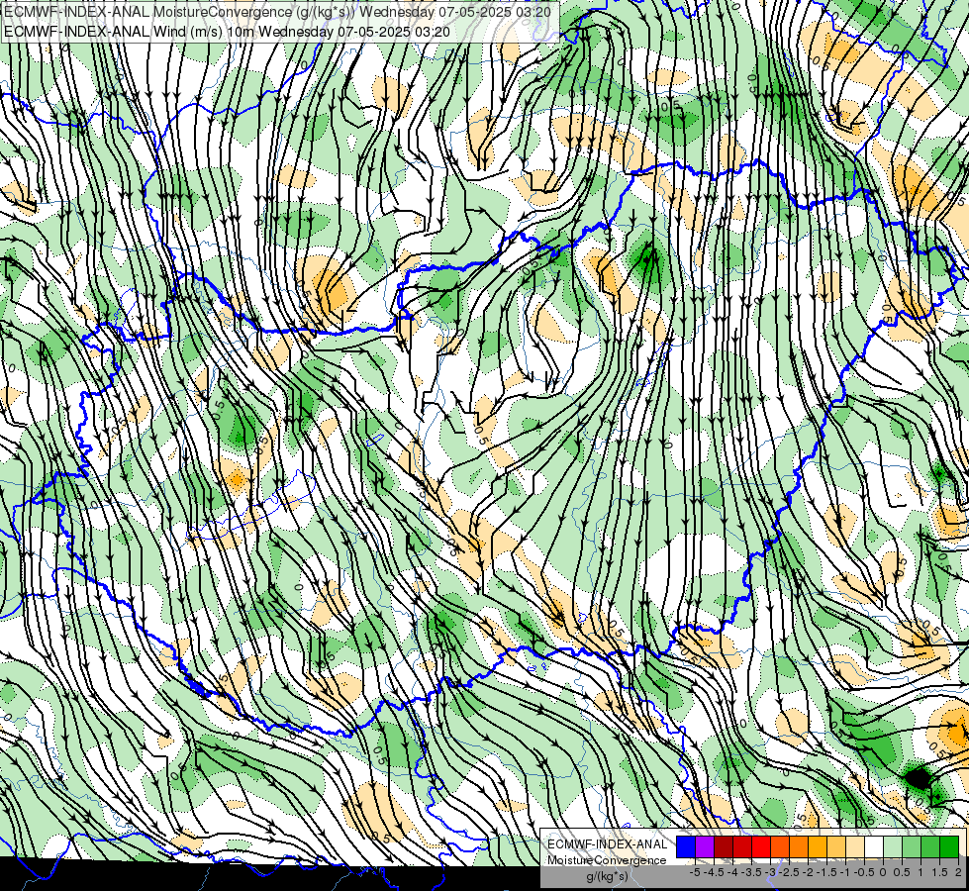Click the 1.5 tick label on the colorbar
969x891 pixels.
click(938, 872)
